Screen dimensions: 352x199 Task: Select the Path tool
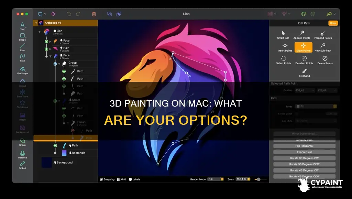click(x=22, y=58)
